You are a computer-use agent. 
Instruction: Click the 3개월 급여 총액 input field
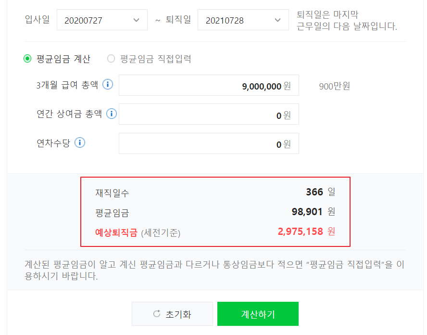[209, 85]
